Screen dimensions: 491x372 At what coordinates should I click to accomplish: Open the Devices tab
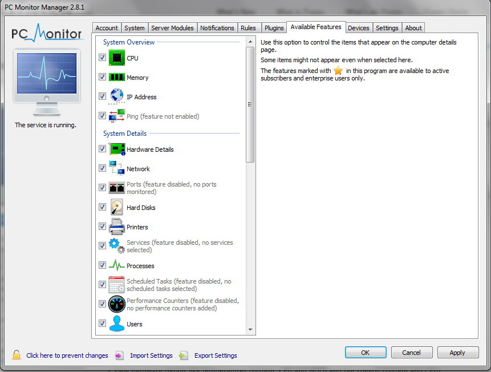[x=359, y=28]
